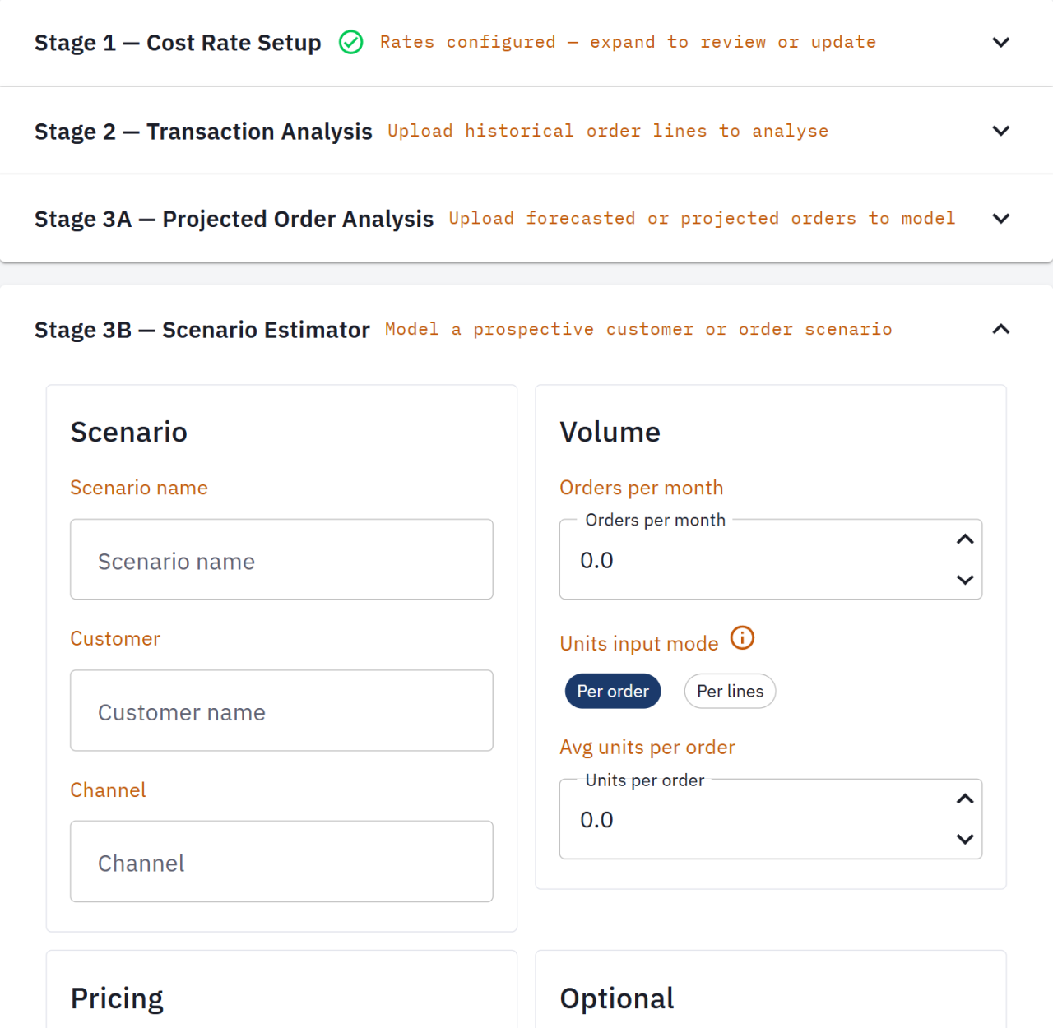Click the chevron icon beside Stage 3A
The height and width of the screenshot is (1028, 1053).
click(1000, 219)
